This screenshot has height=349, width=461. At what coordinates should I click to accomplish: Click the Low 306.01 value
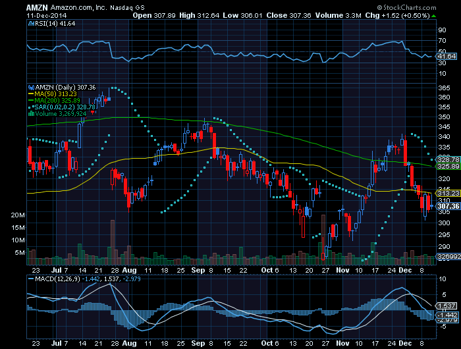[x=242, y=16]
